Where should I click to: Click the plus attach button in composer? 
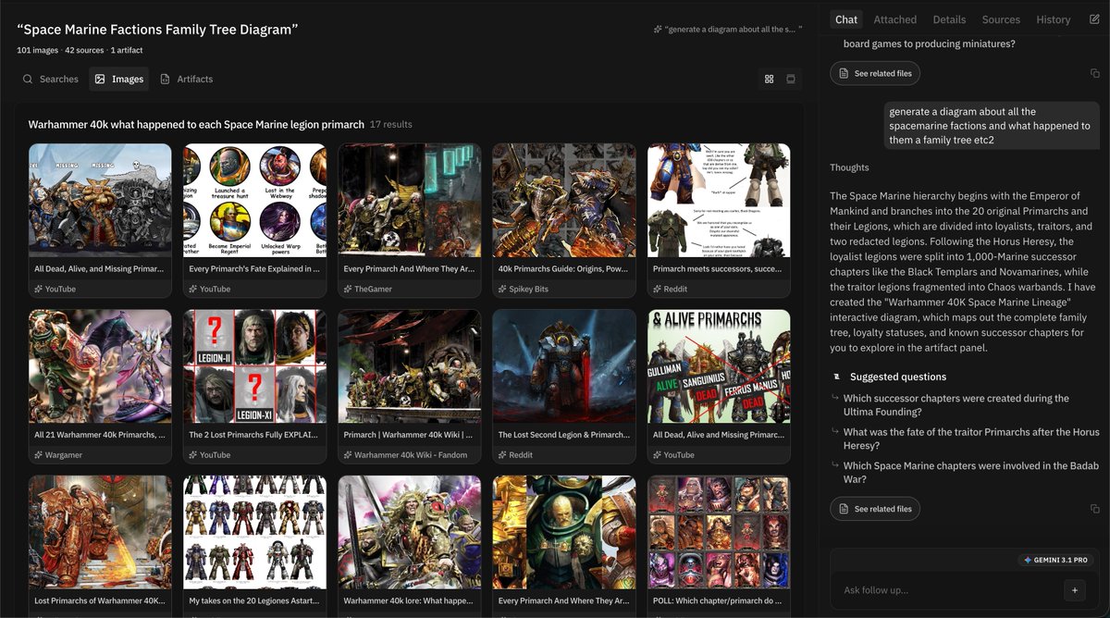[1074, 590]
